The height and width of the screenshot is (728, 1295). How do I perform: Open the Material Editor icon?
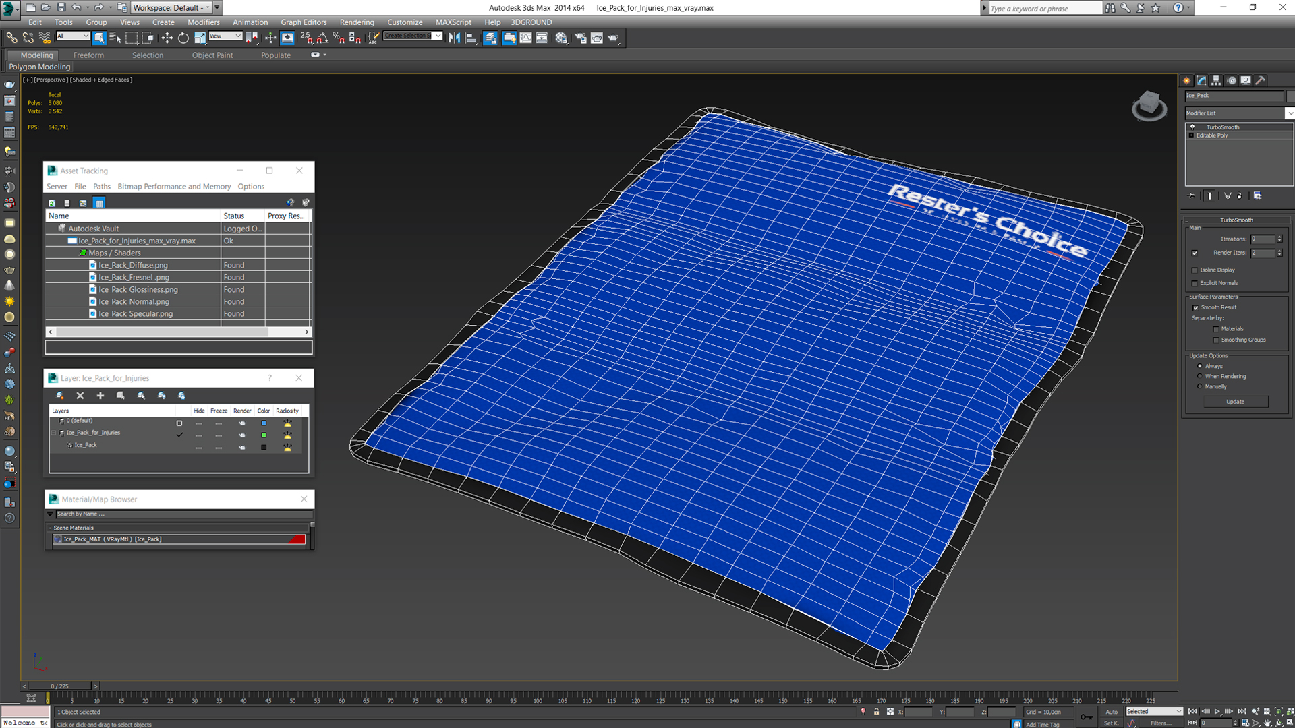(561, 38)
